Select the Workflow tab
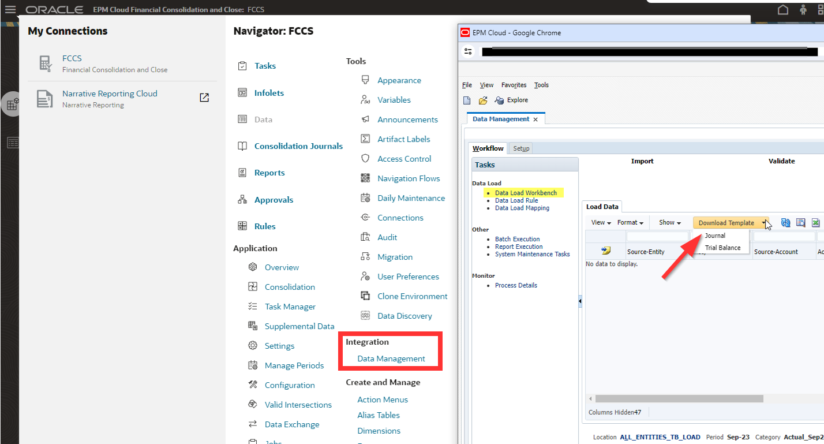Viewport: 824px width, 444px height. 488,148
